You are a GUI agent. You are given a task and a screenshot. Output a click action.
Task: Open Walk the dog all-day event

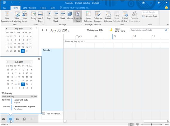20,96
